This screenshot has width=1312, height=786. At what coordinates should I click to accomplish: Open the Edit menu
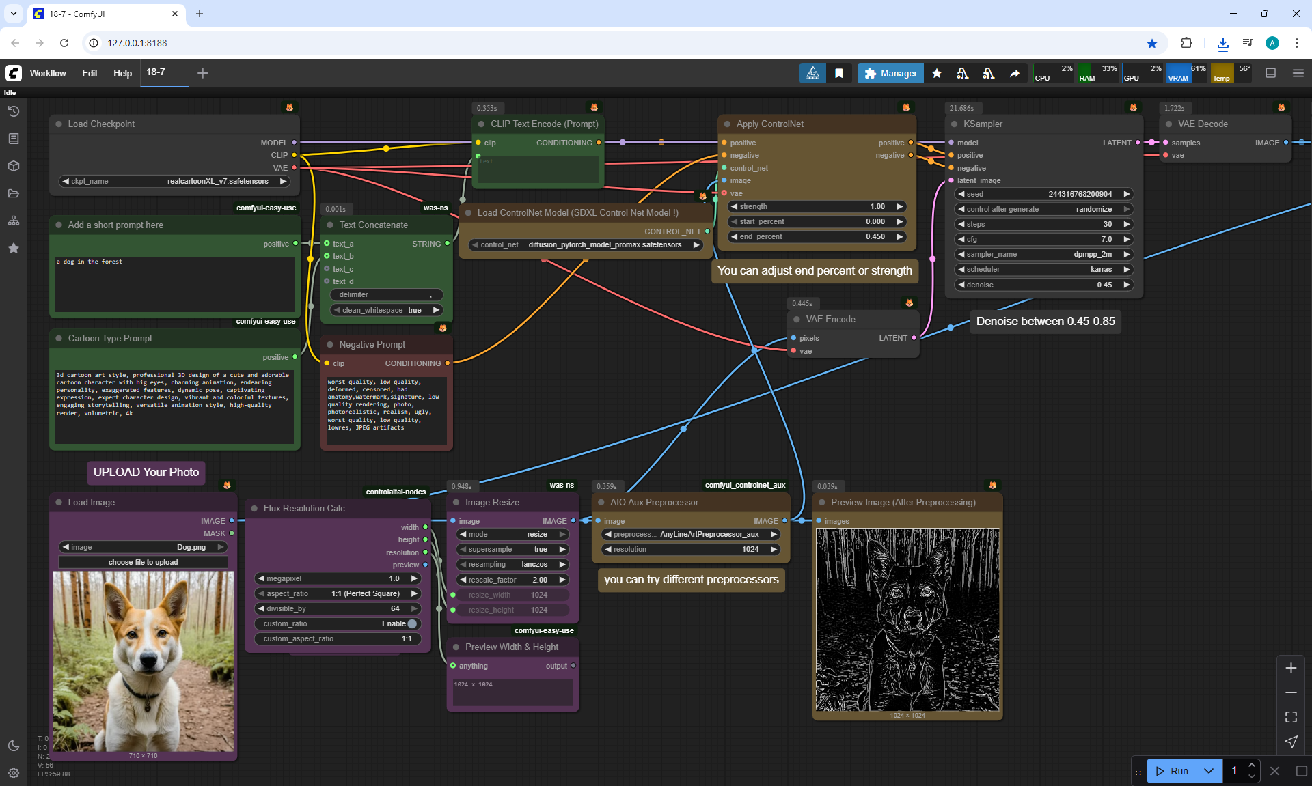tap(90, 73)
